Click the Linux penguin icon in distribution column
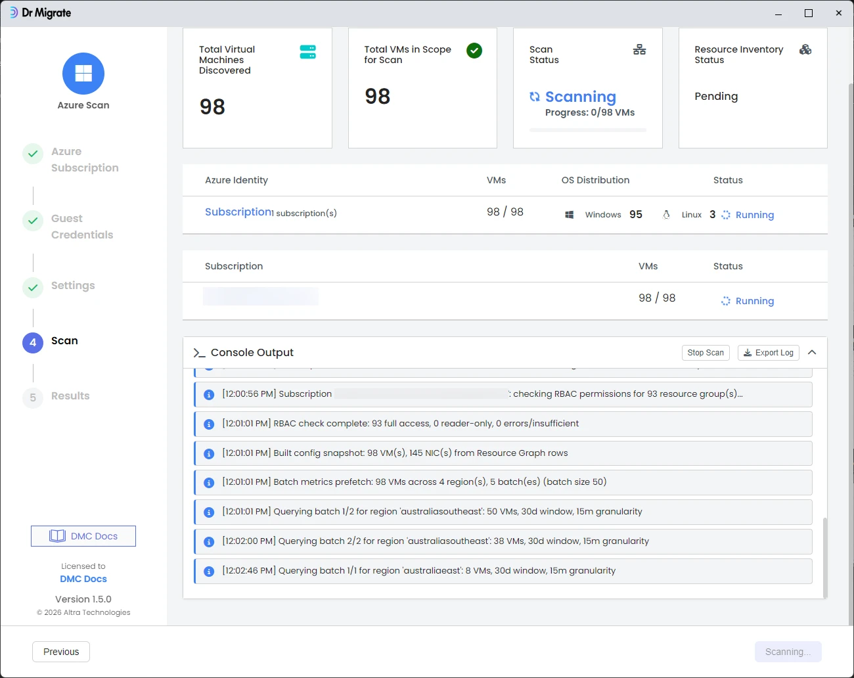Viewport: 854px width, 678px height. (x=666, y=215)
